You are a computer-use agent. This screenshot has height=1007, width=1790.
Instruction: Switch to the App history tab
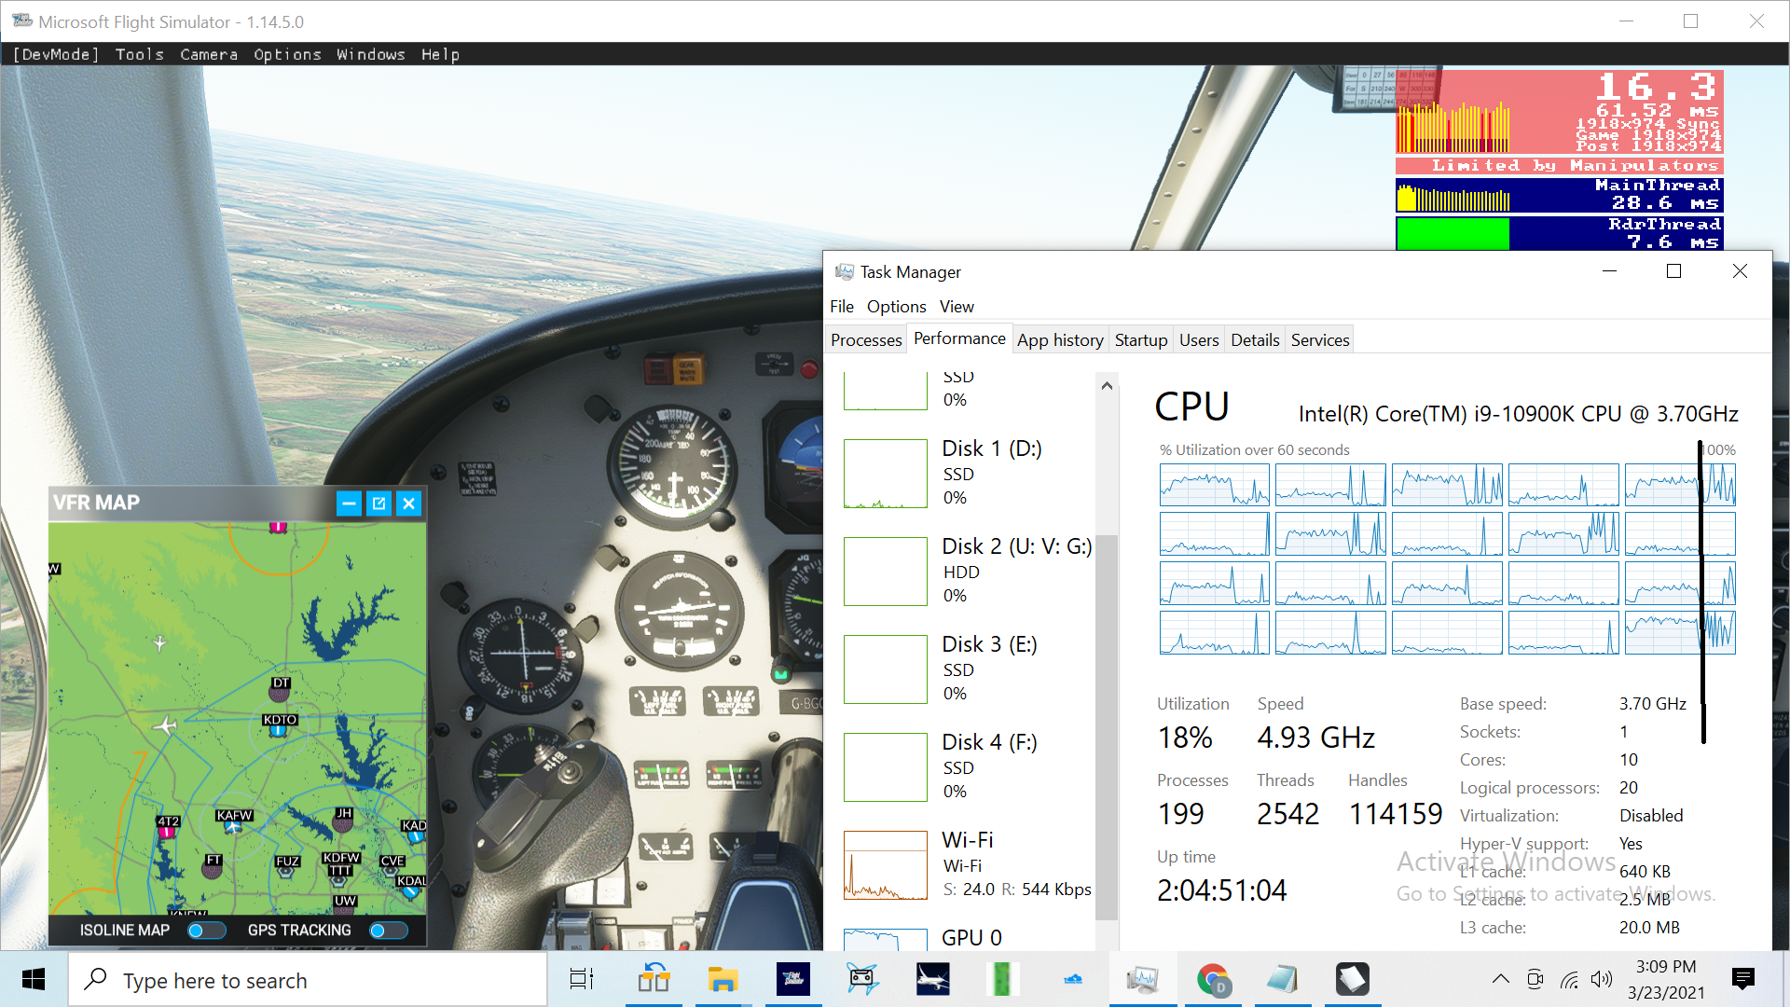click(1060, 339)
